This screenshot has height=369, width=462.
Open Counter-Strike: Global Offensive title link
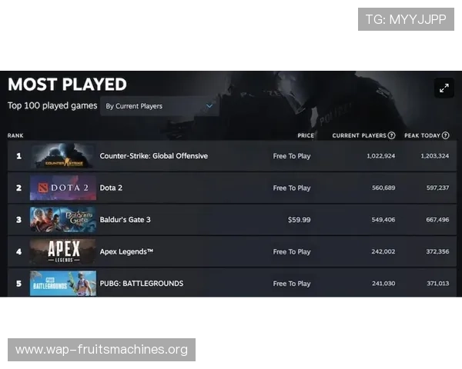(x=153, y=156)
